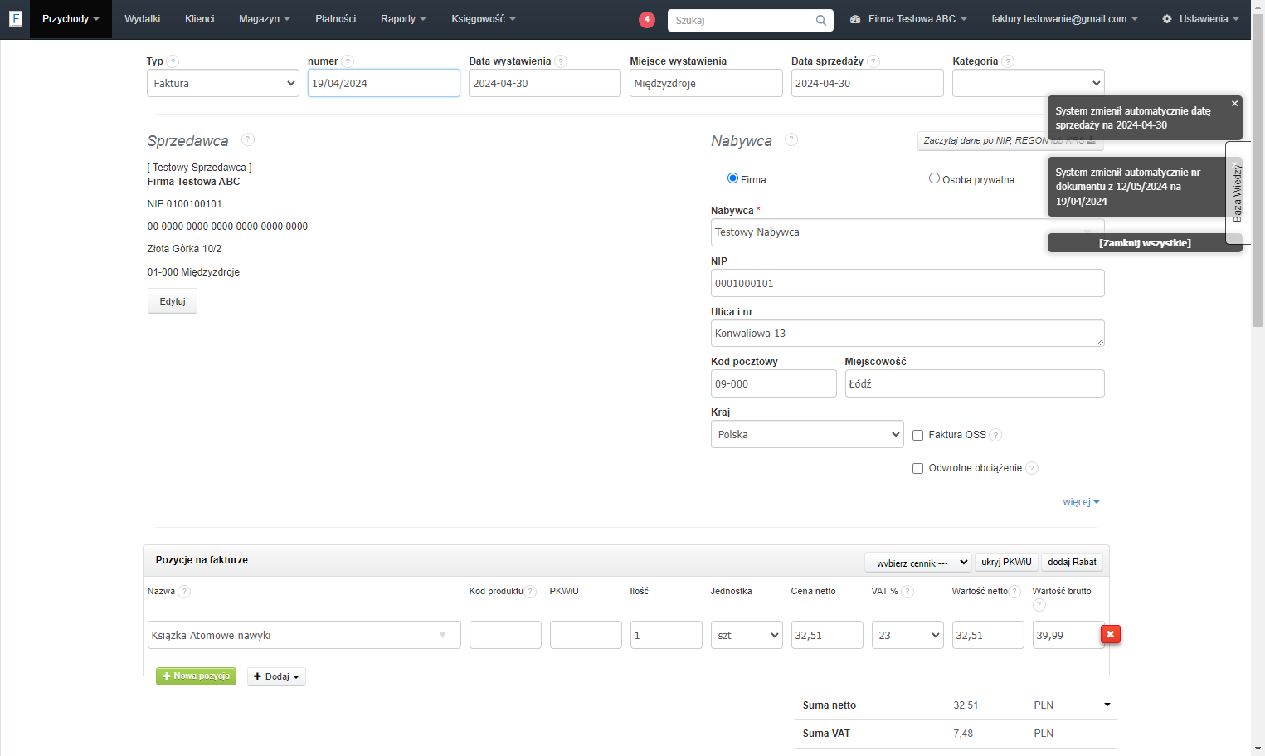Image resolution: width=1265 pixels, height=756 pixels.
Task: Click the Data wystawienia date field
Action: click(545, 83)
